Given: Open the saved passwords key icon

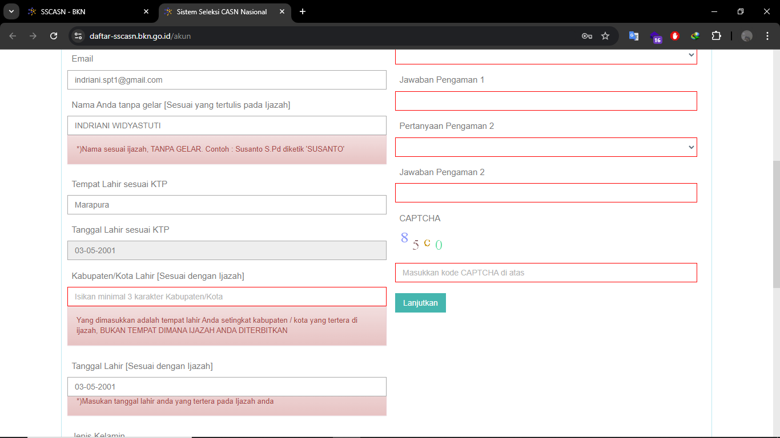Looking at the screenshot, I should click(x=586, y=36).
